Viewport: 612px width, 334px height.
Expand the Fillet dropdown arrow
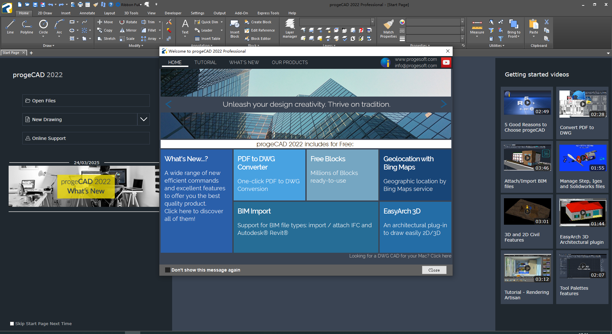[160, 30]
